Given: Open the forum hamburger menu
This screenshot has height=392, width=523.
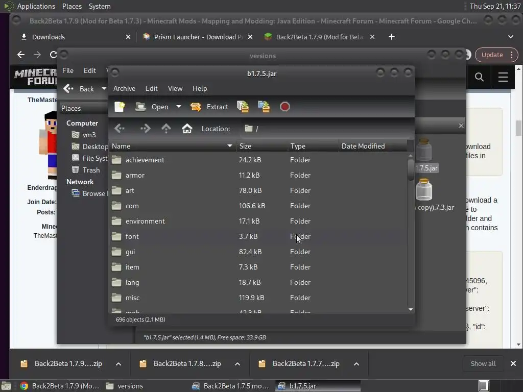Looking at the screenshot, I should click(x=503, y=77).
